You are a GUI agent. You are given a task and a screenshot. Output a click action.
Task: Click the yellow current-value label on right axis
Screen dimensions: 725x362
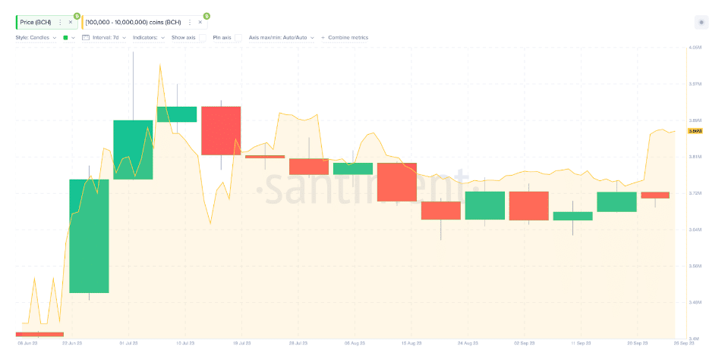point(695,131)
